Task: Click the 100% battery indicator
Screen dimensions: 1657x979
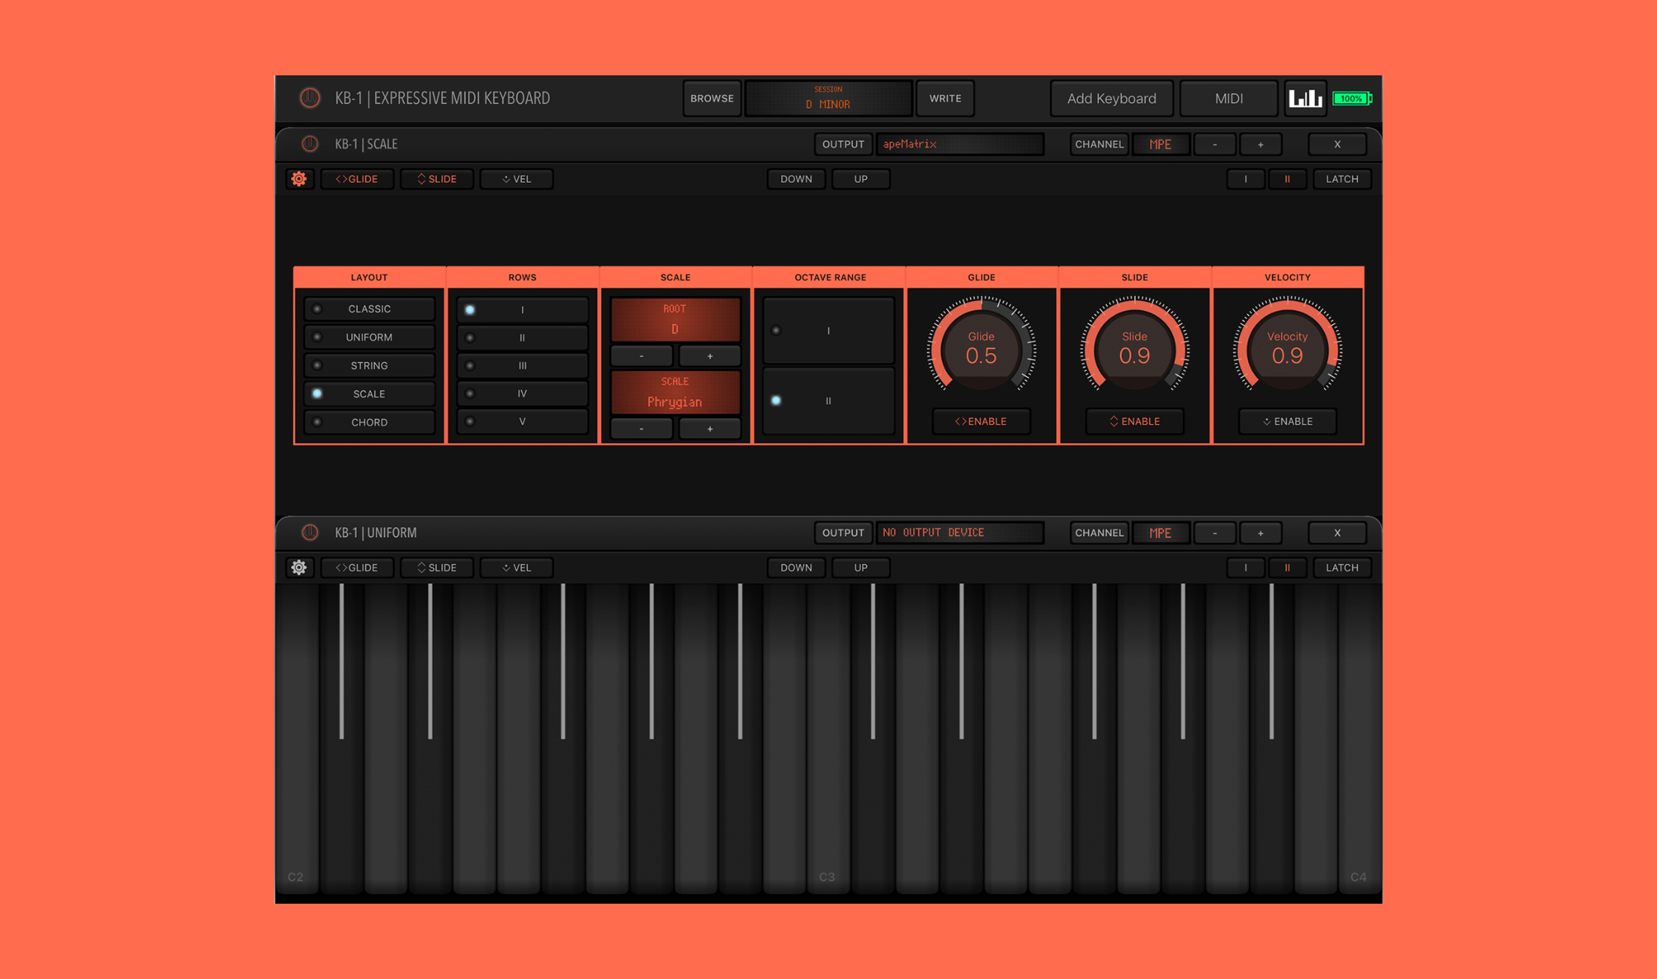Action: click(1352, 98)
